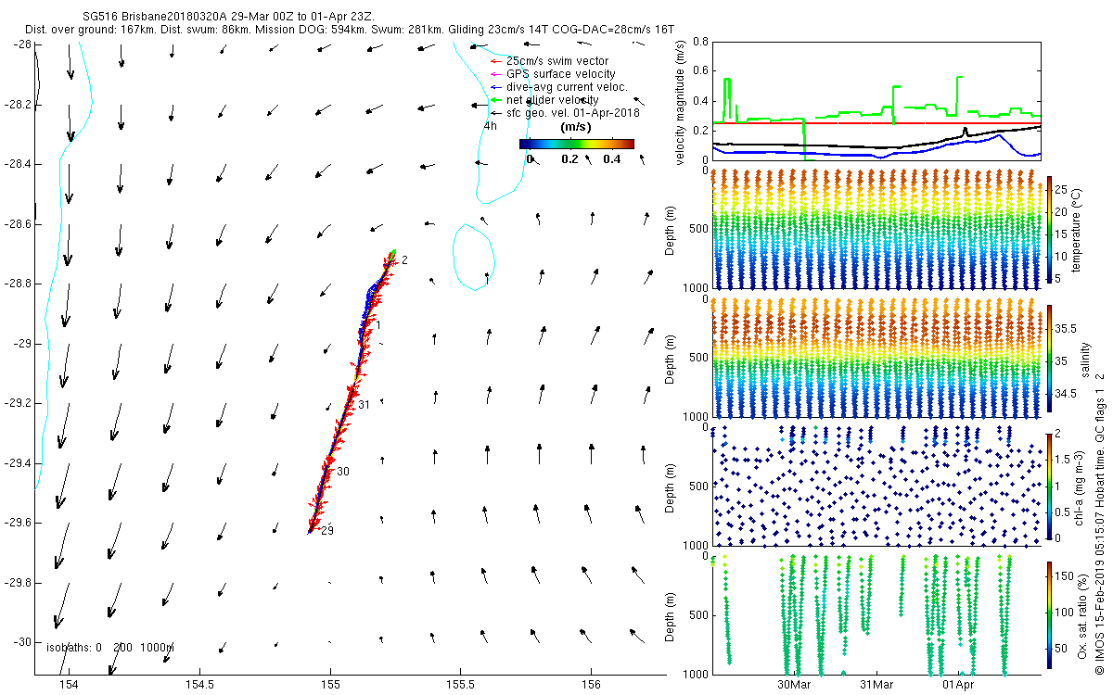Click the chl-a (mg m-3) colorbar
The width and height of the screenshot is (1113, 695).
(1050, 485)
